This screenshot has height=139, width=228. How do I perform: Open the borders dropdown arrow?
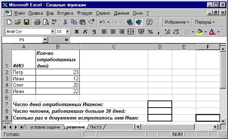(x=193, y=32)
